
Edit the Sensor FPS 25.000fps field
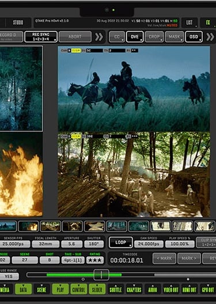click(15, 244)
